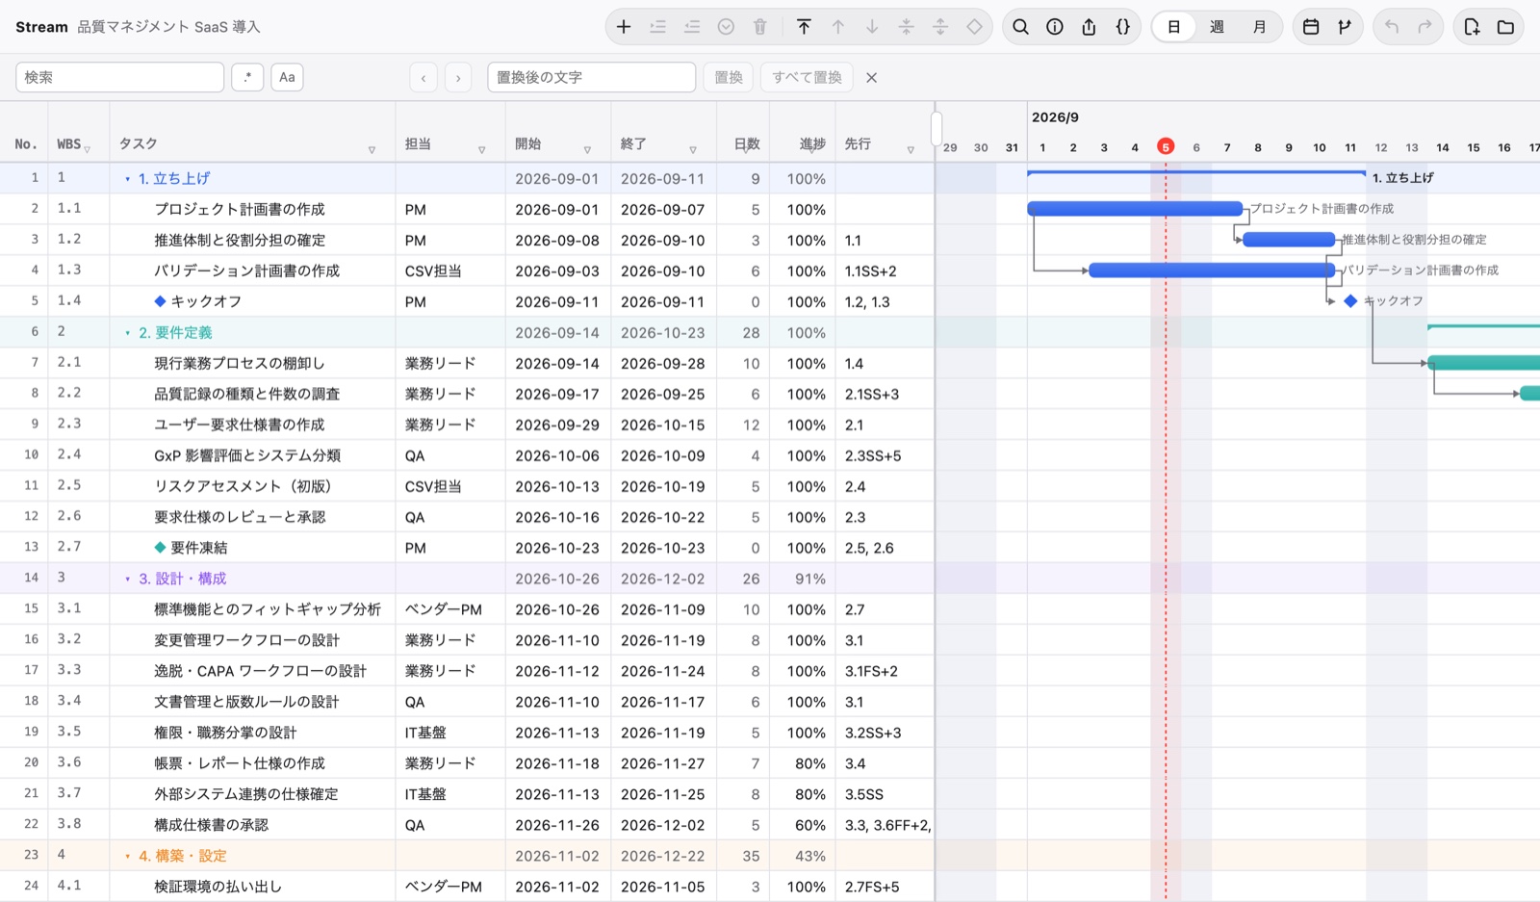Screen dimensions: 1540x902
Task: Open search with the magnifier icon
Action: (x=1021, y=27)
